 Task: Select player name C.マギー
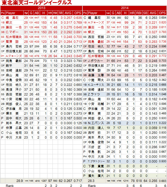12,32
